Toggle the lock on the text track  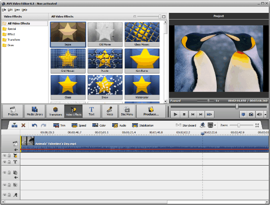(x=9, y=162)
